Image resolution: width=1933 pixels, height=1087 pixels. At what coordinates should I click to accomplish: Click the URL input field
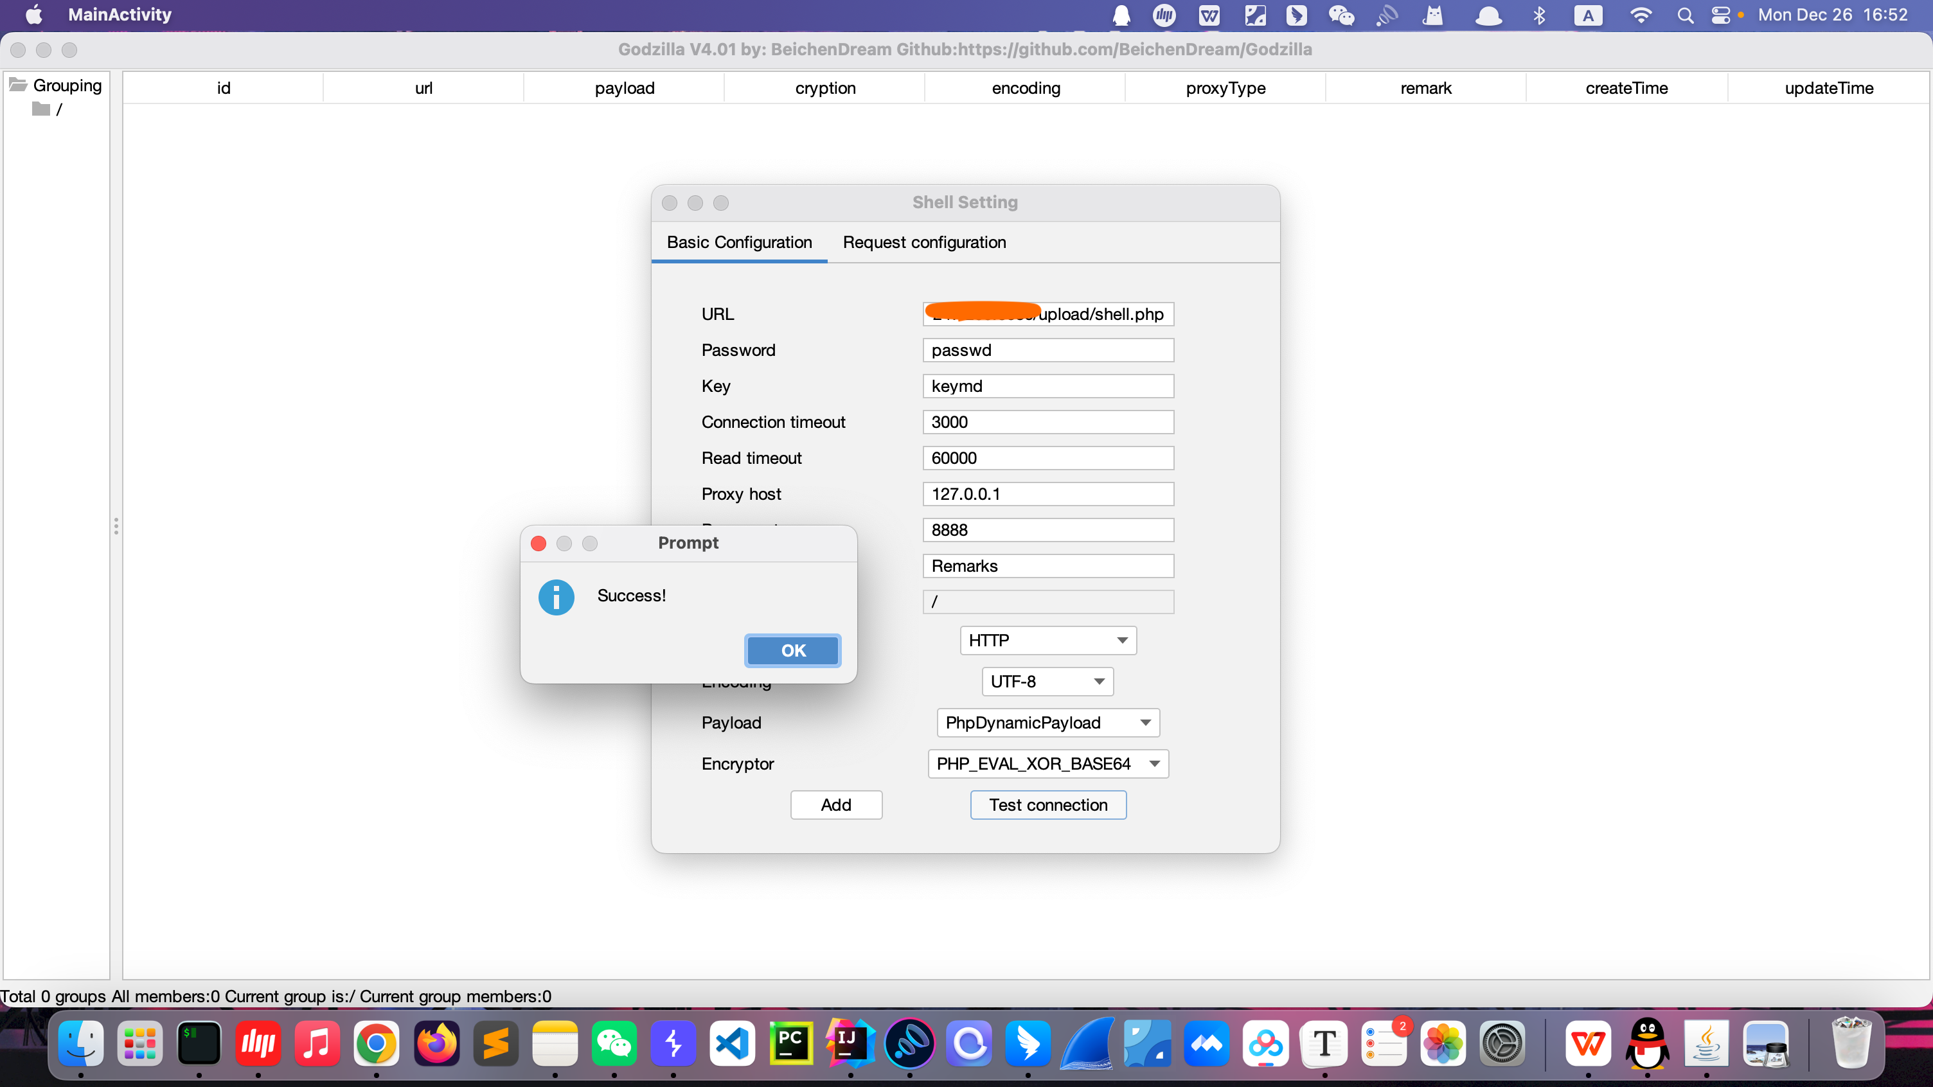click(x=1047, y=314)
